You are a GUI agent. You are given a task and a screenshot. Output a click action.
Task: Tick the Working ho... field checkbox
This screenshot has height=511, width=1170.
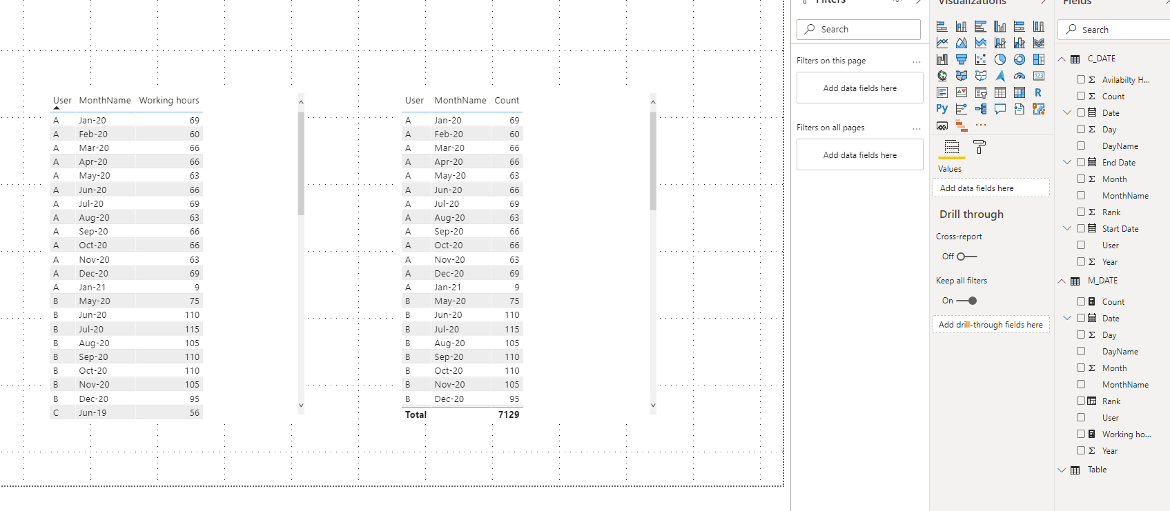point(1081,434)
